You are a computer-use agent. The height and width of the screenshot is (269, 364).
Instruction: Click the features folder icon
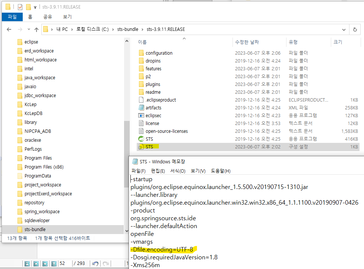[141, 68]
